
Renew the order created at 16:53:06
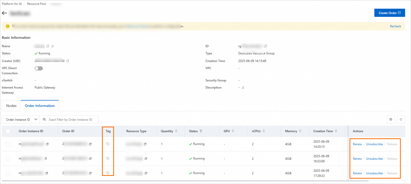click(x=357, y=159)
